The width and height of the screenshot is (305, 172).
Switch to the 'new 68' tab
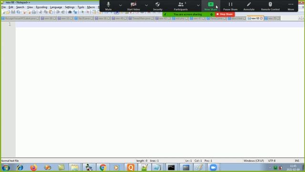click(x=255, y=18)
